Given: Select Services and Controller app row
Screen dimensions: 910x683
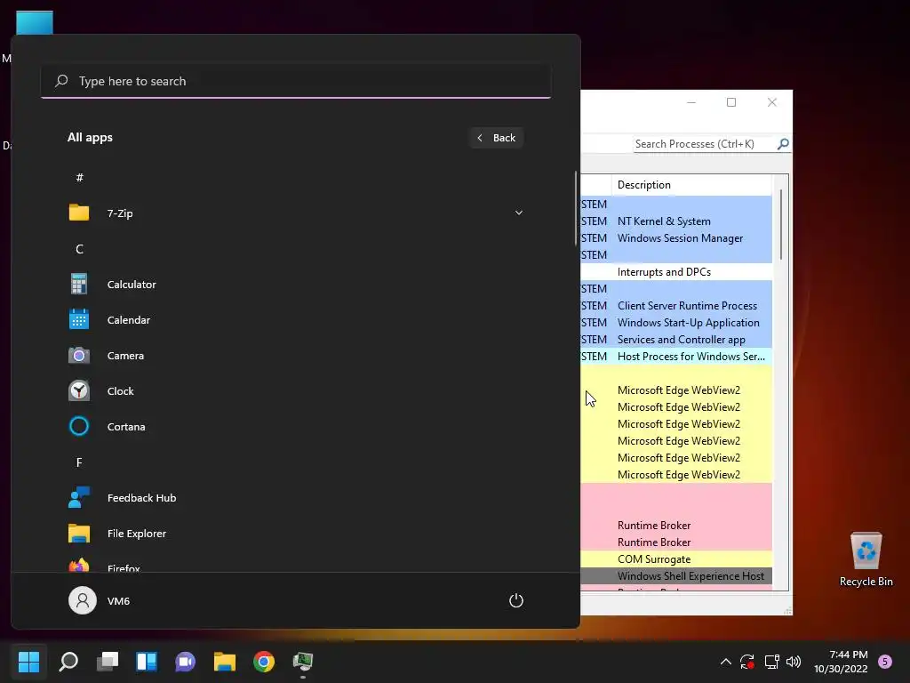Looking at the screenshot, I should (x=676, y=339).
